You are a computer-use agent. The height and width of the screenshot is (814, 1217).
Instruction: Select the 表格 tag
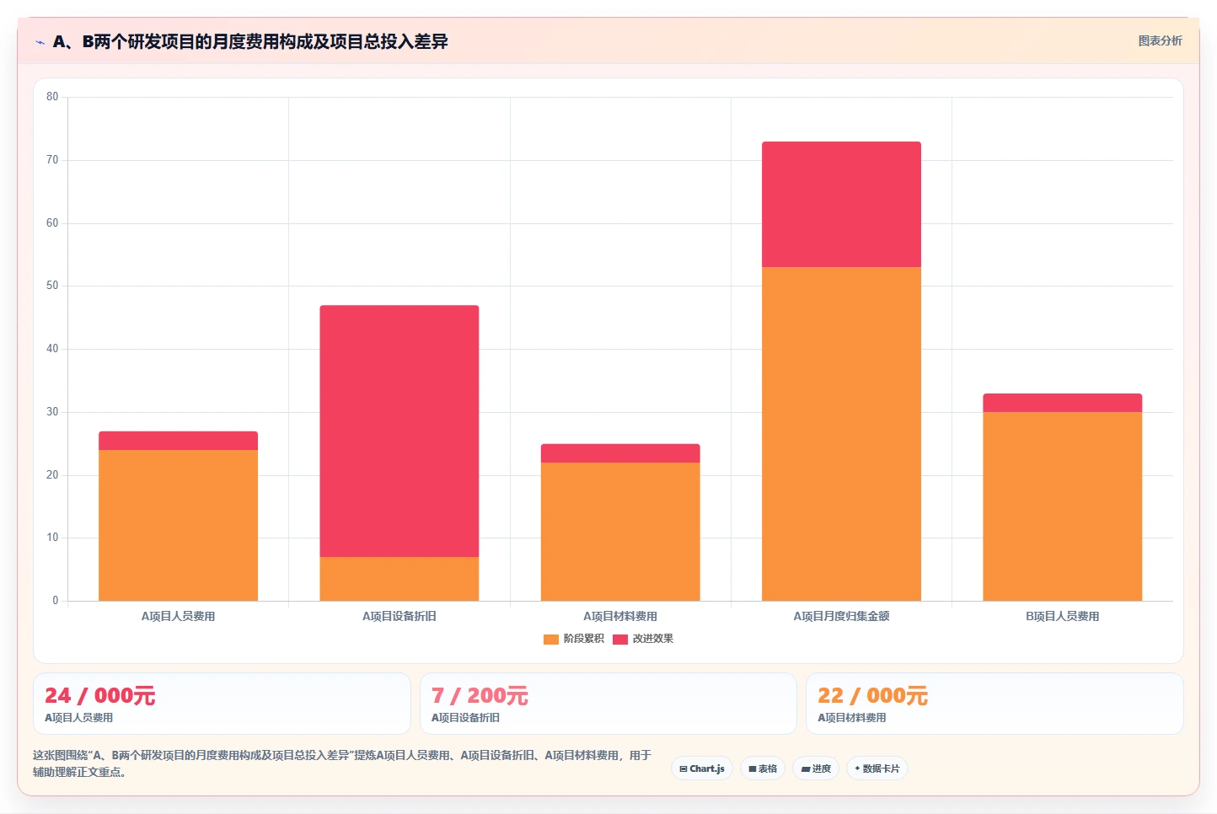tap(763, 768)
